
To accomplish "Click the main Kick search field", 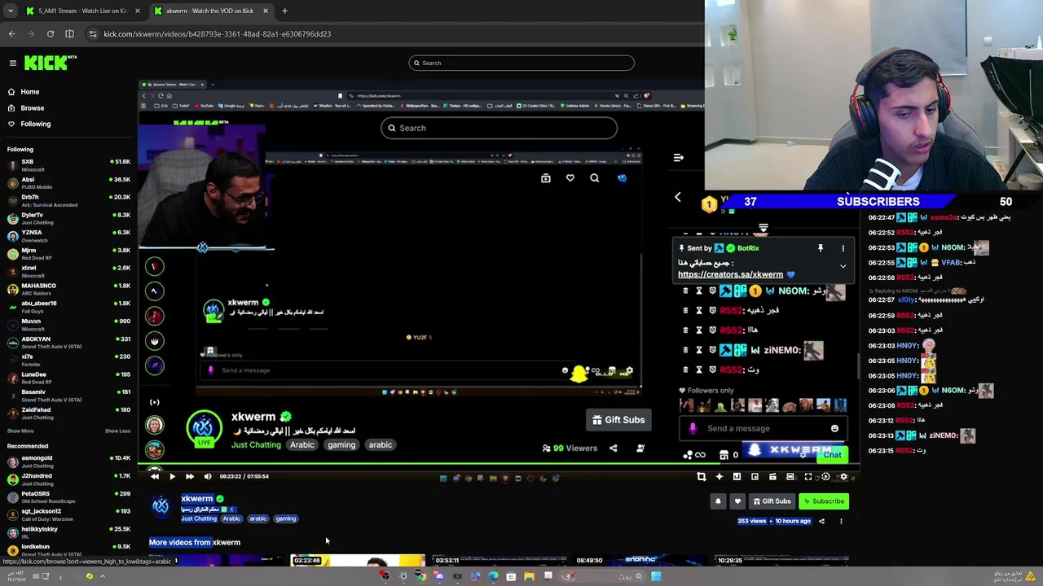I will pos(521,63).
